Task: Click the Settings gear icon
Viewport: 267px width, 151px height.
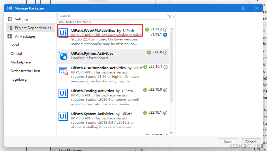Action: (10, 19)
